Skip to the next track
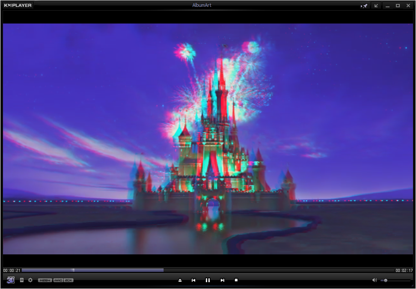Screen dimensions: 416x289 pyautogui.click(x=222, y=280)
